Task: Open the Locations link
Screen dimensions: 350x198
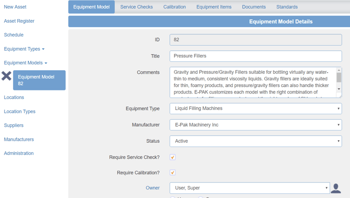Action: (x=14, y=97)
